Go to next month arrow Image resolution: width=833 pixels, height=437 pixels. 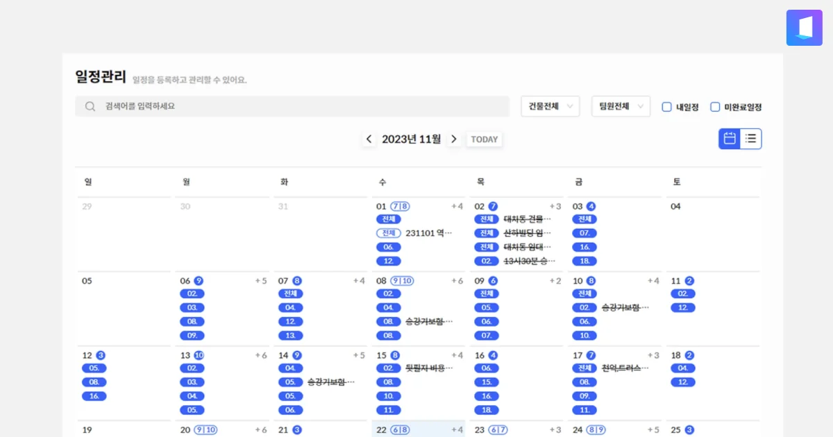click(x=454, y=139)
